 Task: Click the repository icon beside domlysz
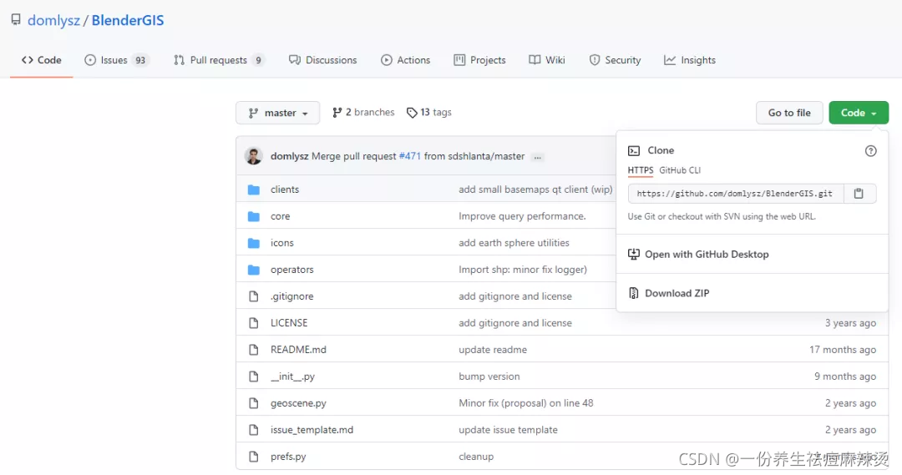[16, 19]
